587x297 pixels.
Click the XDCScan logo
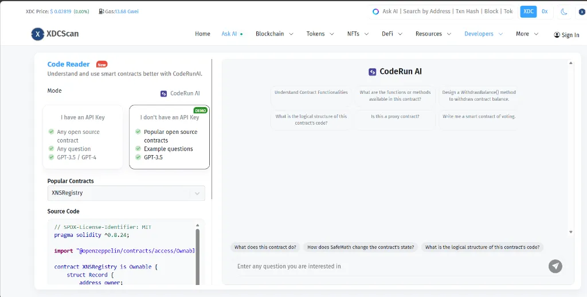coord(55,34)
